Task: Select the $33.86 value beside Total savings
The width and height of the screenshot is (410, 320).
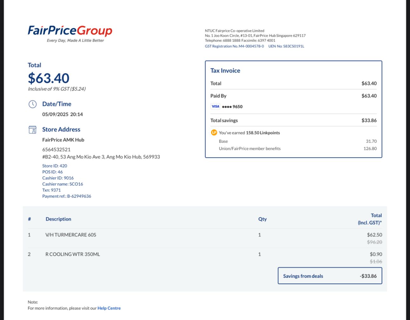Action: [x=369, y=120]
